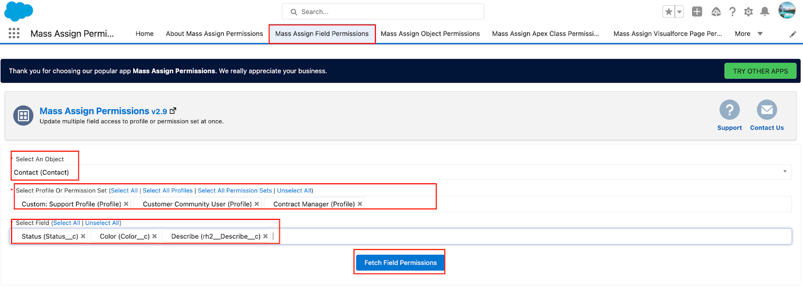Viewport: 803px width, 299px height.
Task: Click Unselect All for profiles or permission sets
Action: (x=294, y=191)
